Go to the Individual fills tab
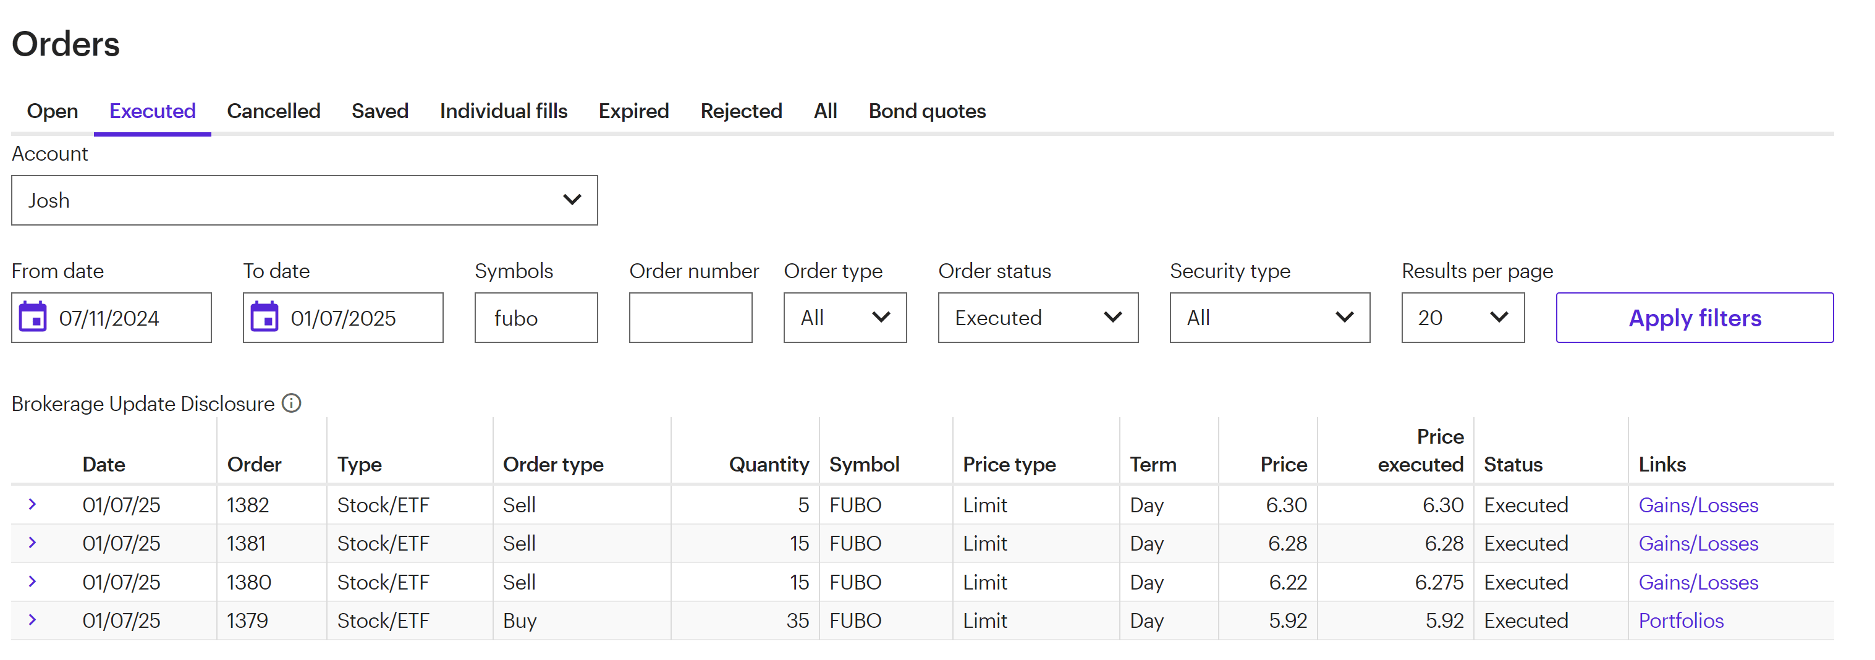Viewport: 1875px width, 660px height. 503,111
